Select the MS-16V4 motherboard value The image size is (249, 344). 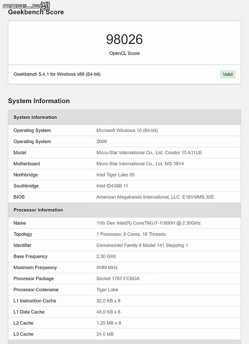[x=140, y=164]
